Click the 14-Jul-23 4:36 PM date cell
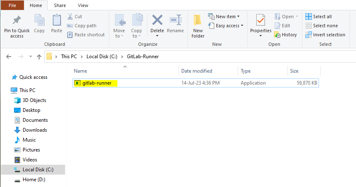Viewport: 356px width, 187px height. point(201,83)
